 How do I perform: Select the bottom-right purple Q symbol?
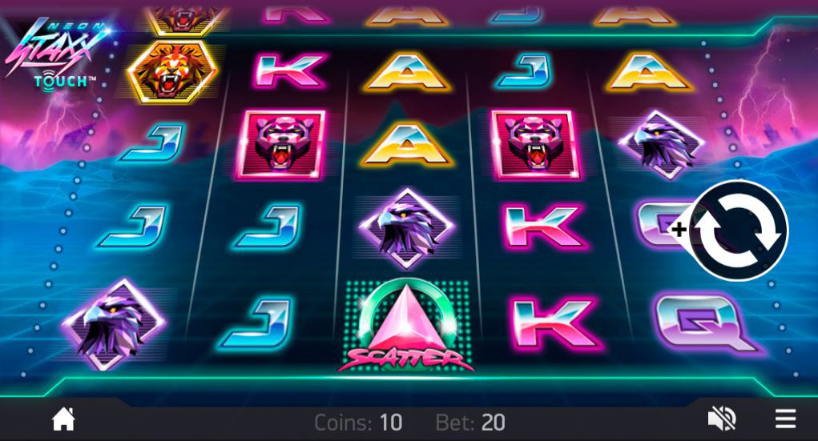(x=705, y=323)
